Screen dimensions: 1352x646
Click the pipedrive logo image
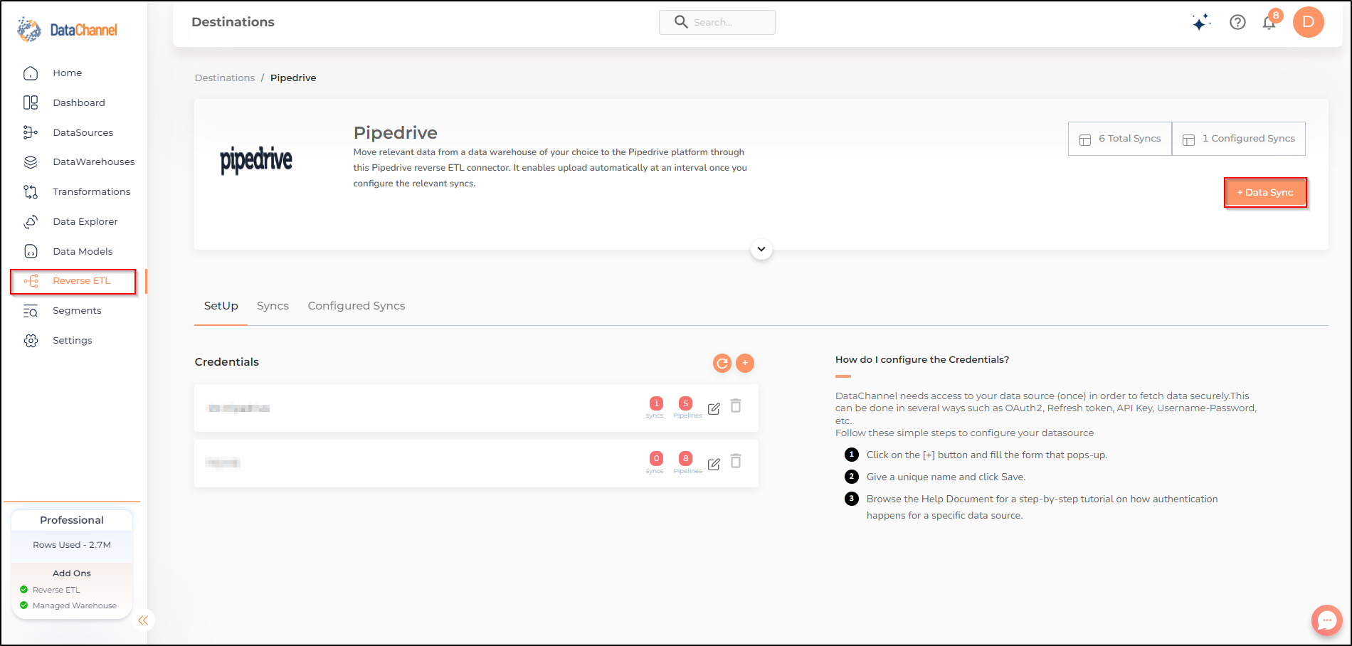point(256,160)
